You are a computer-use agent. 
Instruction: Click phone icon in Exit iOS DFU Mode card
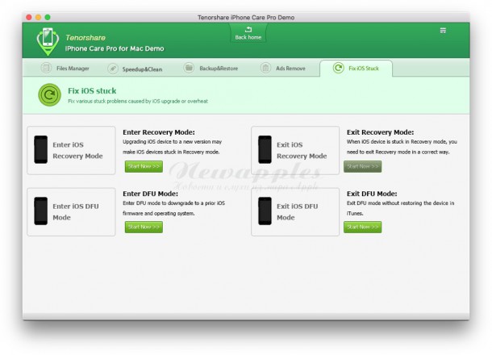265,211
